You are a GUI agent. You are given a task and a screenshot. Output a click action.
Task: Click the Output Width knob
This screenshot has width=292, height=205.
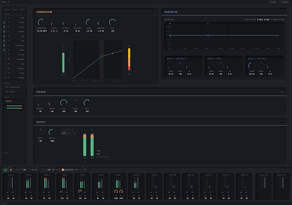pyautogui.click(x=52, y=132)
